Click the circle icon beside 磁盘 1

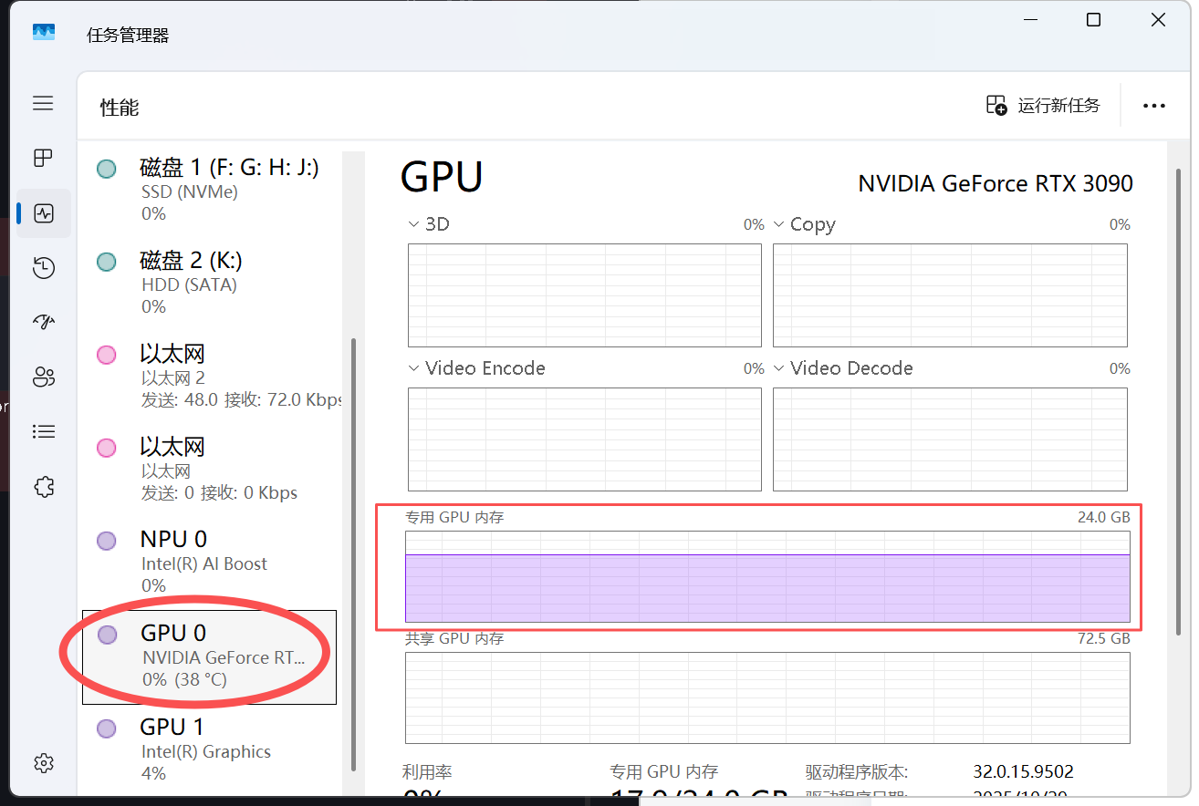pos(107,169)
